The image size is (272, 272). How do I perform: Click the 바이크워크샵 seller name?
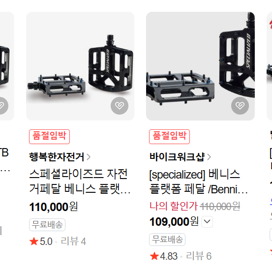coord(177,157)
